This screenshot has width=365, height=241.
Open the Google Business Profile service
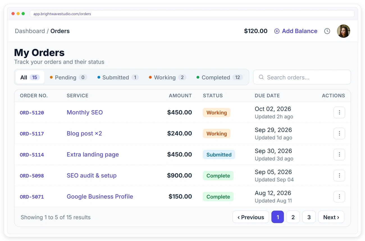coord(100,197)
